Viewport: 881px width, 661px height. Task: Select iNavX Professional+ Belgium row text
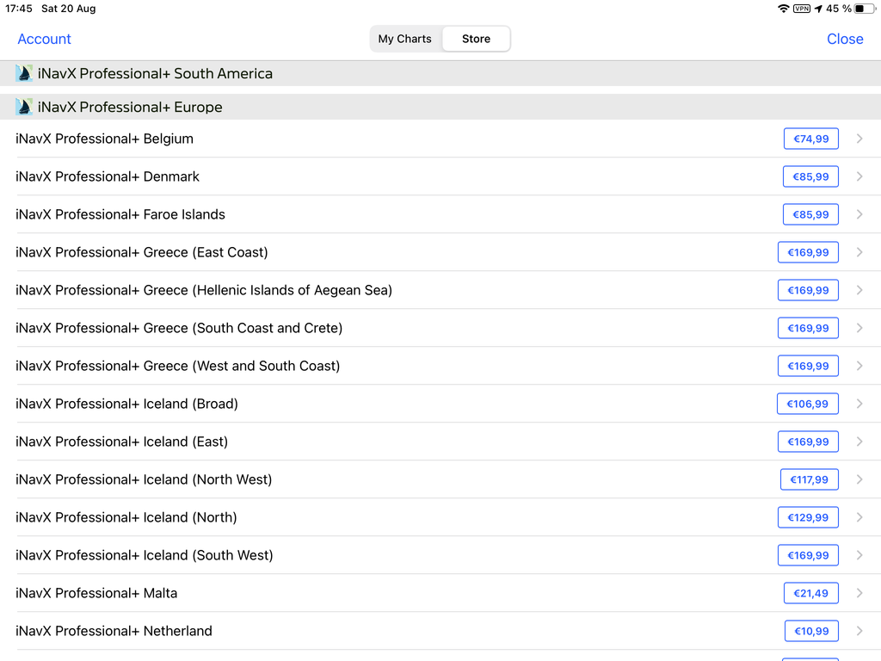point(104,139)
